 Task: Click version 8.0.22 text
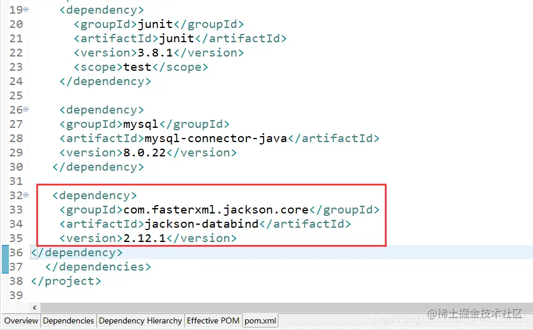click(145, 153)
